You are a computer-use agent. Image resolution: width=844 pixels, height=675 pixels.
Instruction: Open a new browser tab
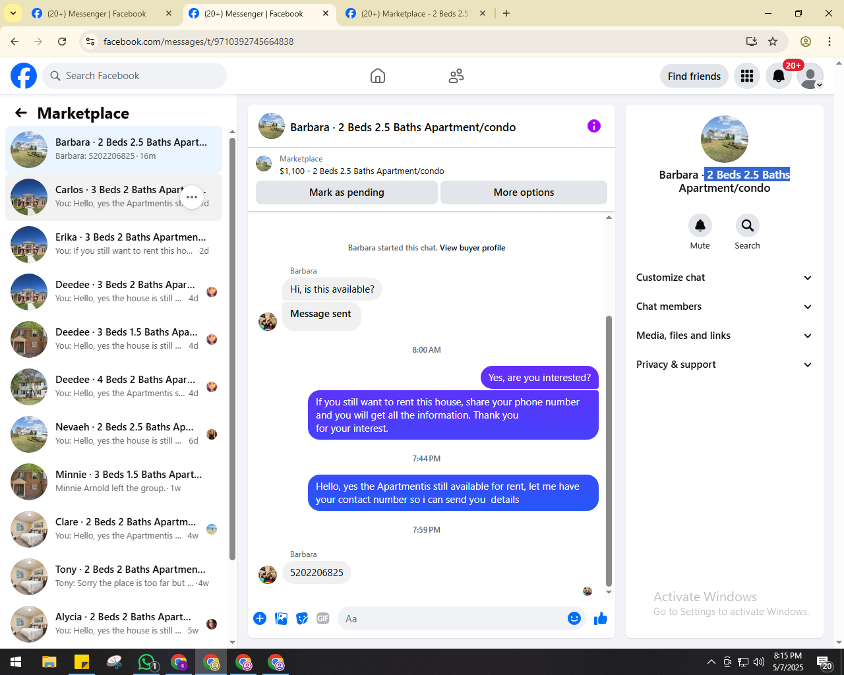(506, 13)
